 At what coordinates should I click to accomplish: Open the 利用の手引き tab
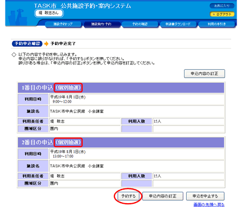click(216, 24)
